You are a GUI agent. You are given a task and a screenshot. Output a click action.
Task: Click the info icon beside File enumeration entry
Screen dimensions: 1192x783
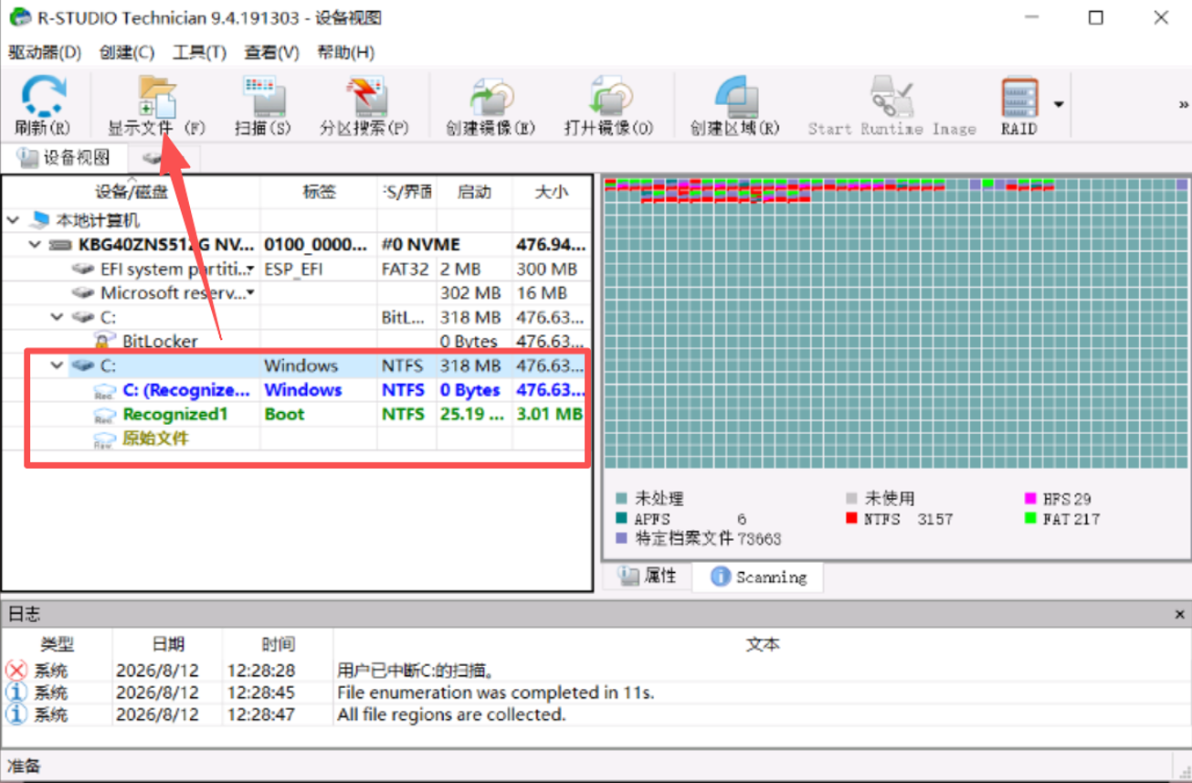pyautogui.click(x=16, y=693)
